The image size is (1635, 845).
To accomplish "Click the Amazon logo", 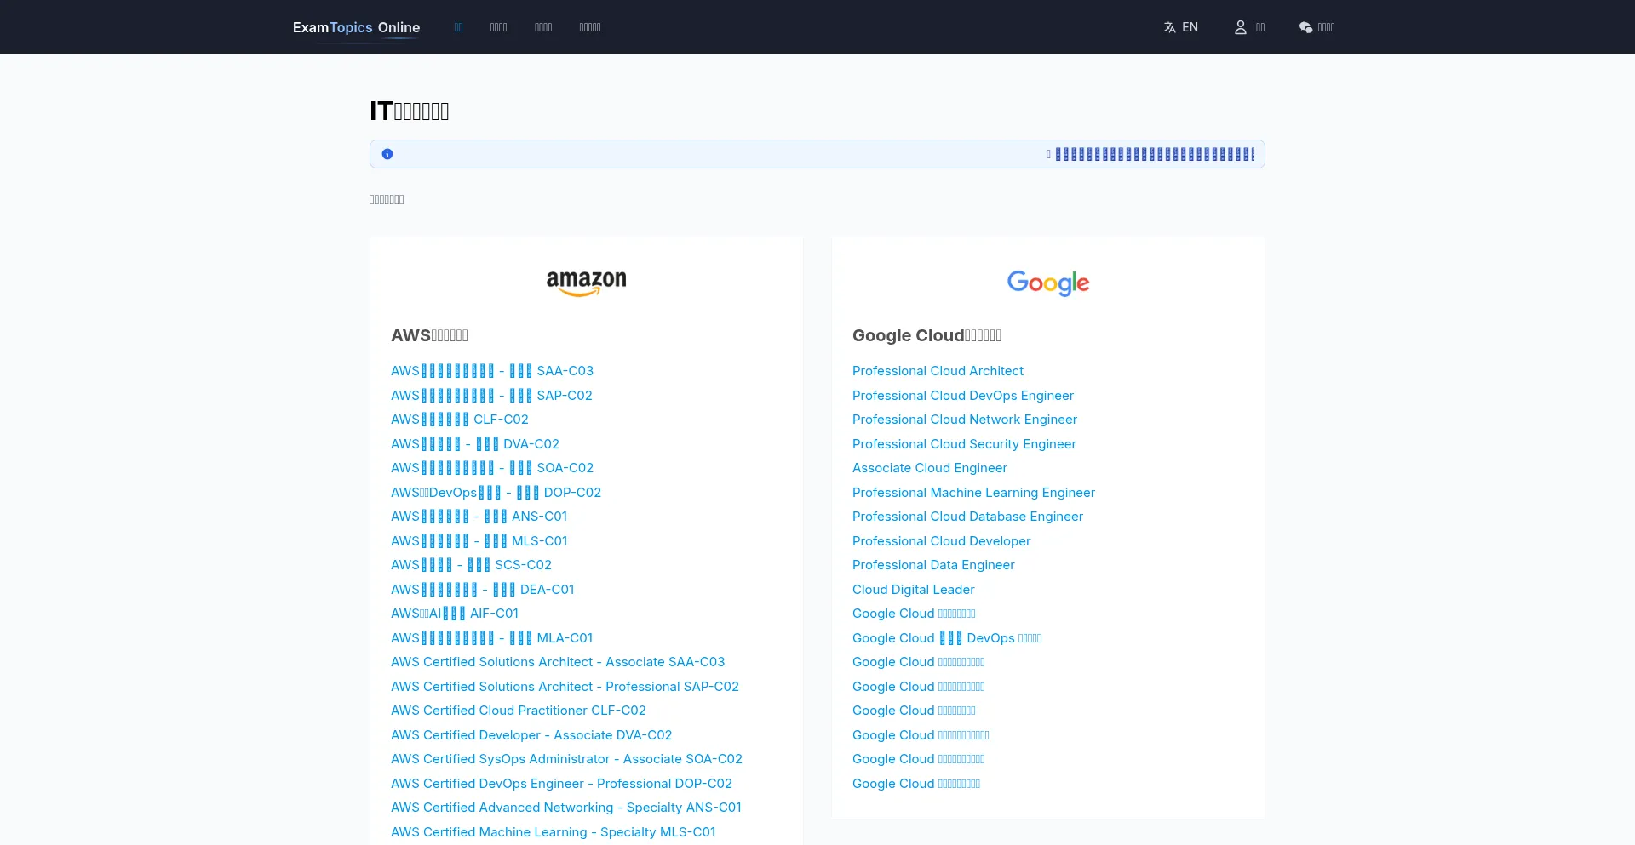I will pyautogui.click(x=586, y=283).
